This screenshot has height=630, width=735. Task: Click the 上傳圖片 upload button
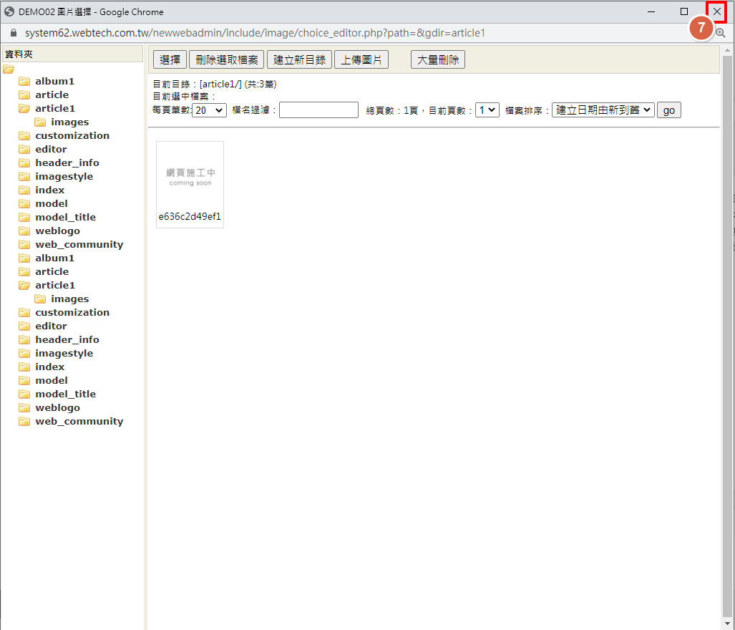tap(361, 60)
